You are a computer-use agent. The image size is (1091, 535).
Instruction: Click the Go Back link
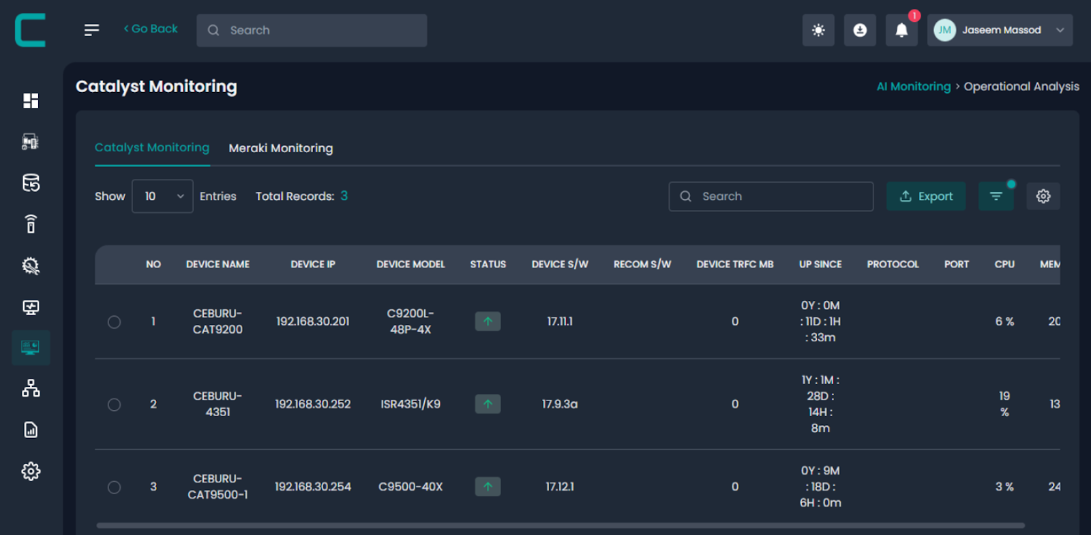coord(151,29)
